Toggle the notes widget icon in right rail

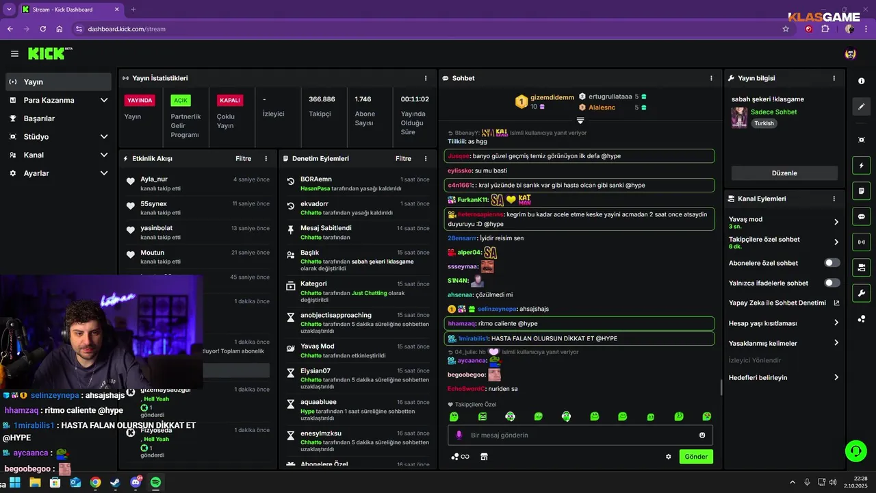click(861, 190)
